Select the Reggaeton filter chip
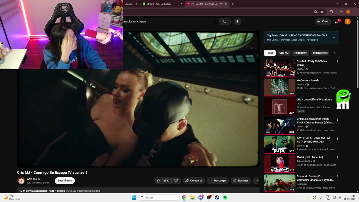 (301, 53)
